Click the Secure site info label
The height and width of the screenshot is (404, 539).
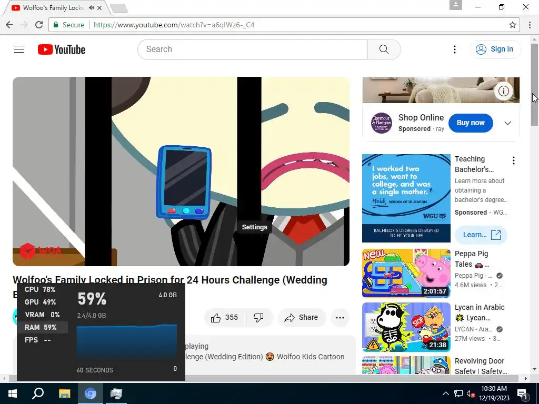[69, 25]
